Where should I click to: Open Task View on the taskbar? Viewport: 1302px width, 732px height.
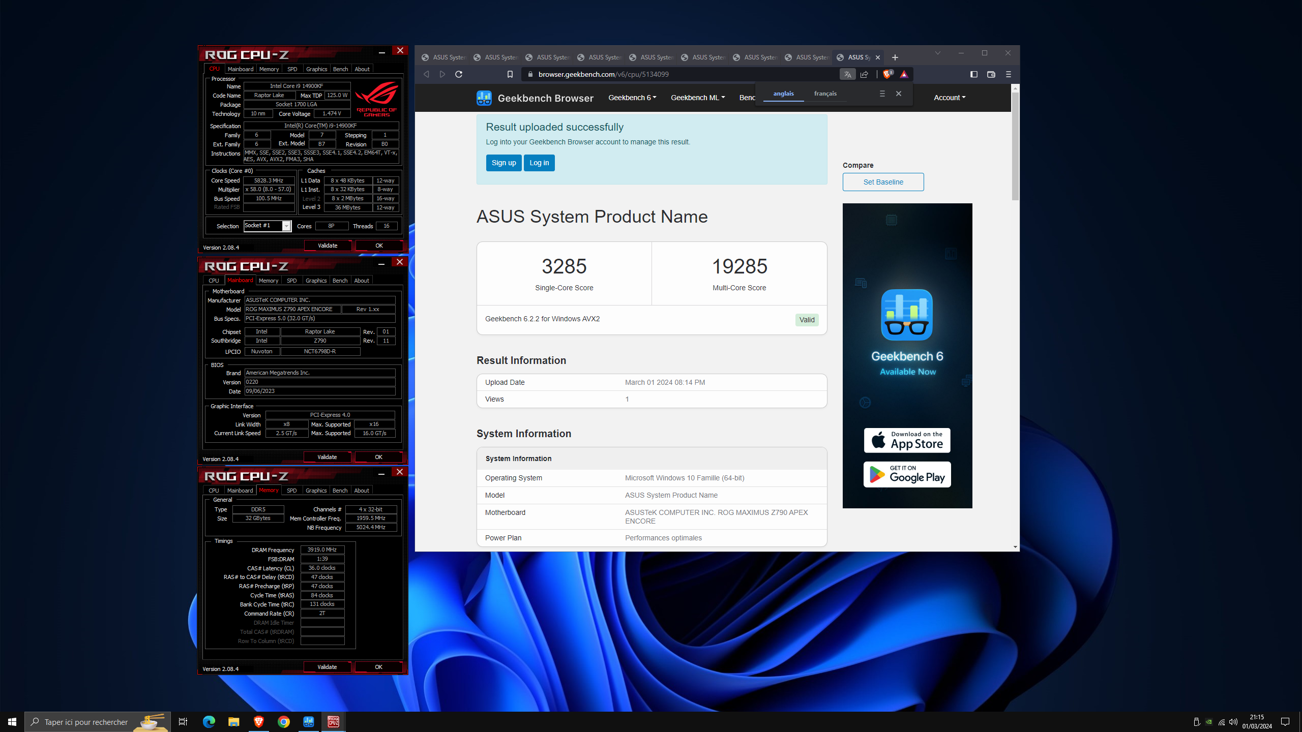(x=183, y=722)
